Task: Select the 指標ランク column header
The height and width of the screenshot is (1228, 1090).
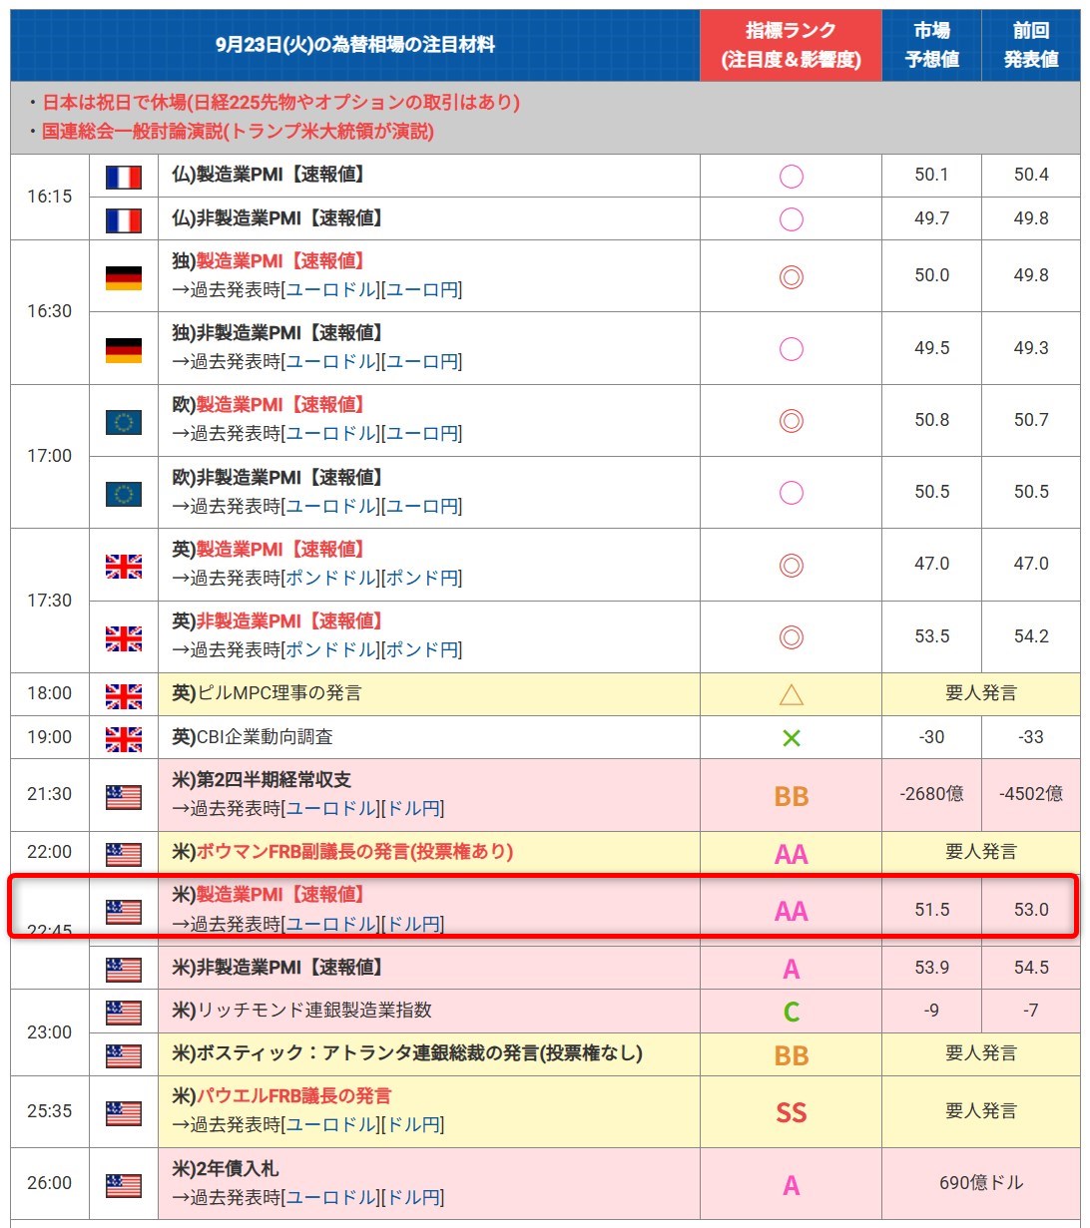Action: 791,45
